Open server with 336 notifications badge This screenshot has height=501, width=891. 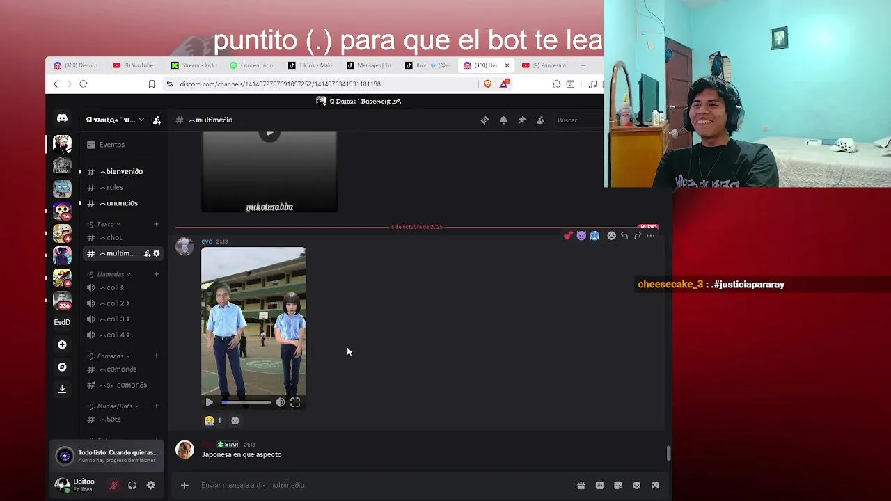[x=62, y=300]
